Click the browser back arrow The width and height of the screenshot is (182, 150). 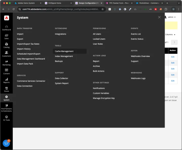coord(3,9)
